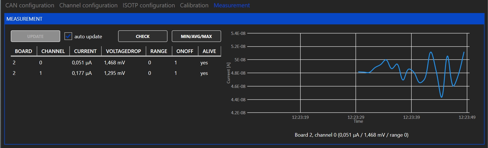This screenshot has width=488, height=148.
Task: Open MIN/AVG/MAX statistics
Action: pyautogui.click(x=196, y=36)
